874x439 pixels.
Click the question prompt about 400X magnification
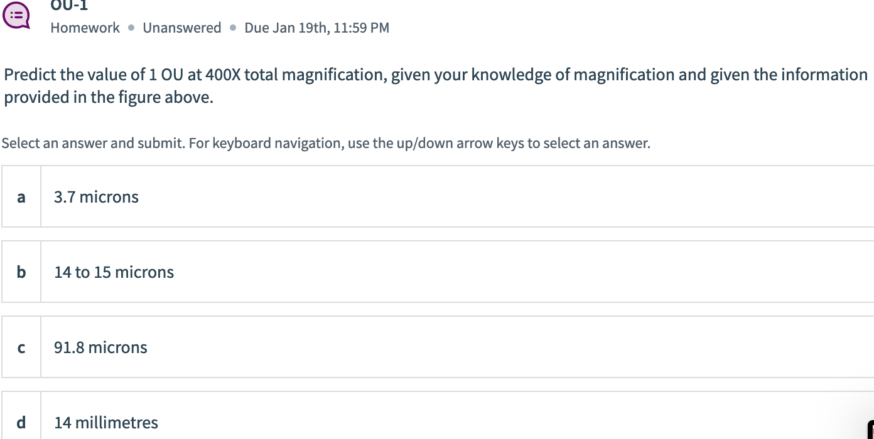[436, 86]
